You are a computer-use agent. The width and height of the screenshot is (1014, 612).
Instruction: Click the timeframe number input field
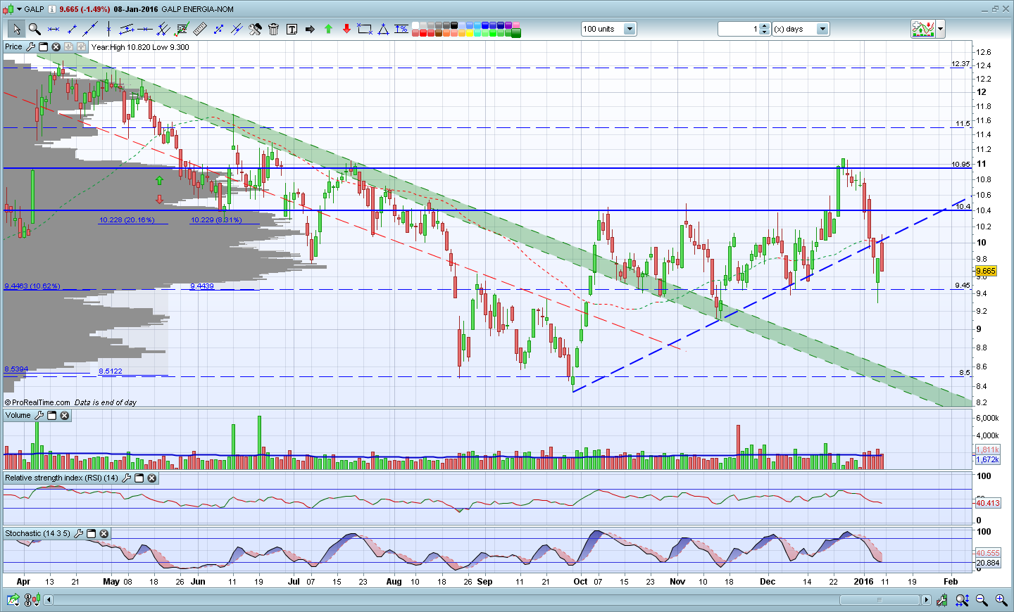(x=739, y=29)
